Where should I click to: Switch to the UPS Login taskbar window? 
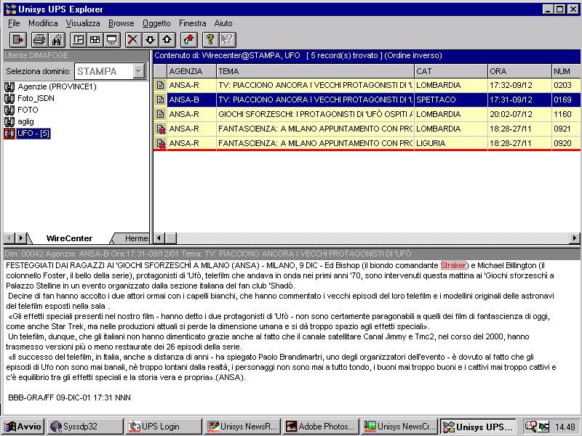pos(164,427)
